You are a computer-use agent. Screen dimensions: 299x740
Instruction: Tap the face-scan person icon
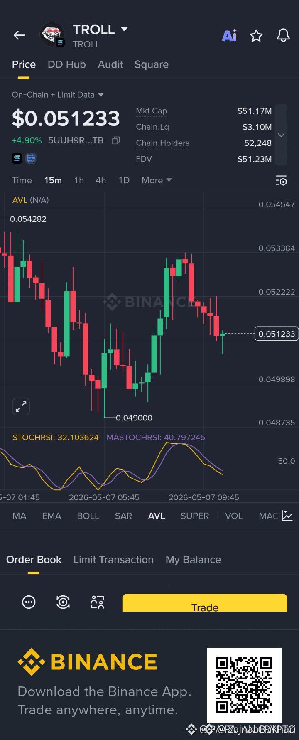[x=97, y=602]
